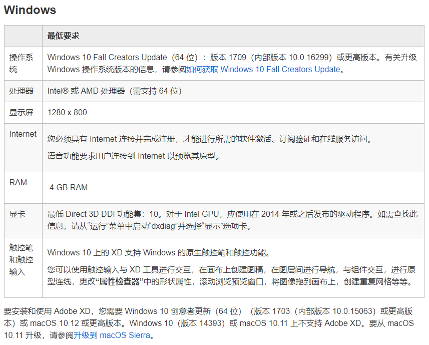Open the 如何获取 Windows 10 Fall Creators Update link

pyautogui.click(x=263, y=69)
